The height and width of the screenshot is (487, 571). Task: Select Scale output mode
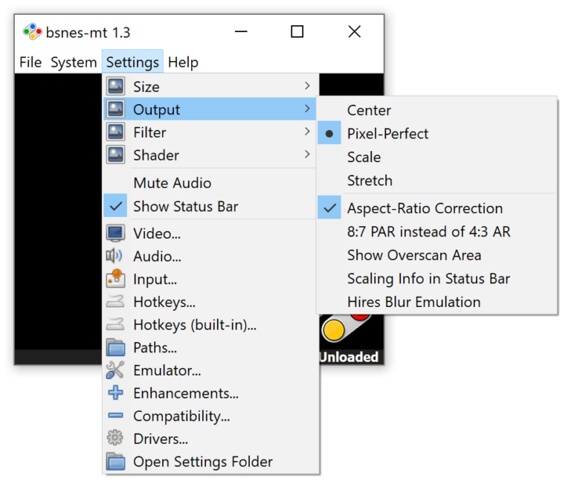coord(437,157)
